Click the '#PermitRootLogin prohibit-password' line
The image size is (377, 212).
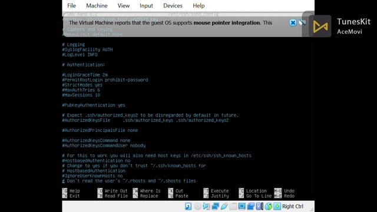(105, 80)
